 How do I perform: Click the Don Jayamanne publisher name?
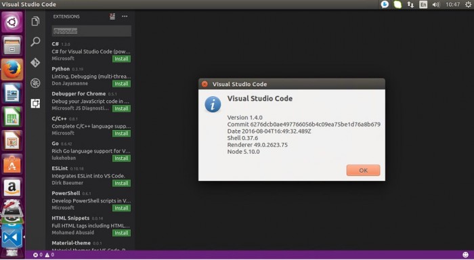pyautogui.click(x=70, y=83)
